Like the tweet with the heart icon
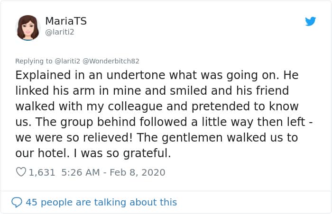 [x=21, y=172]
